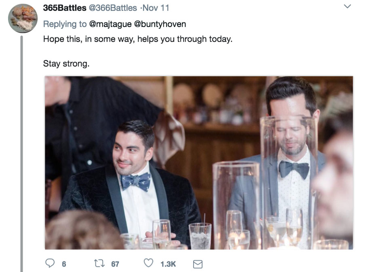Screen dimensions: 367x272
Task: Click the blue patterned bow tie in photo
Action: point(136,182)
